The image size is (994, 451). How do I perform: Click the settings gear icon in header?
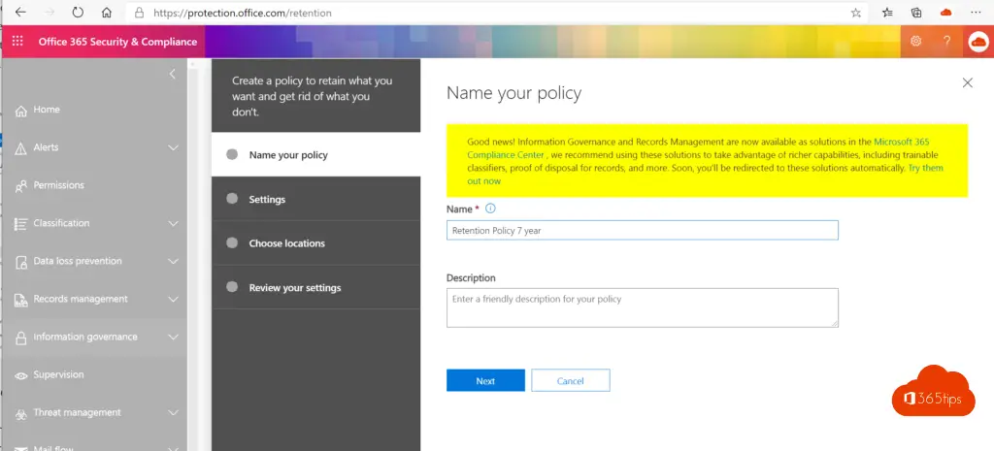click(916, 42)
